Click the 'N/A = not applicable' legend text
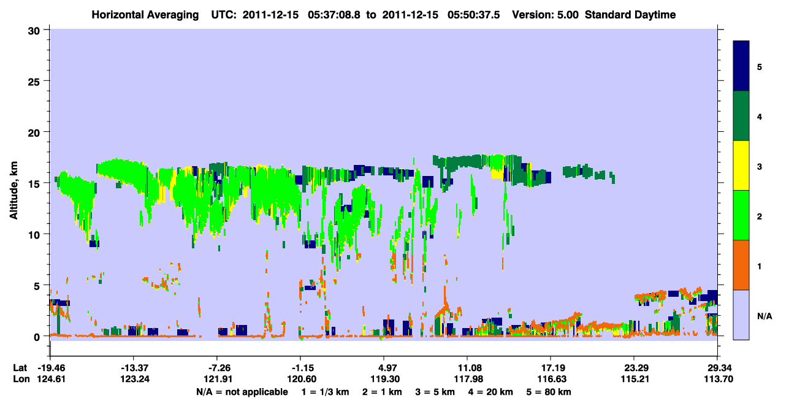Image resolution: width=797 pixels, height=409 pixels. click(242, 392)
